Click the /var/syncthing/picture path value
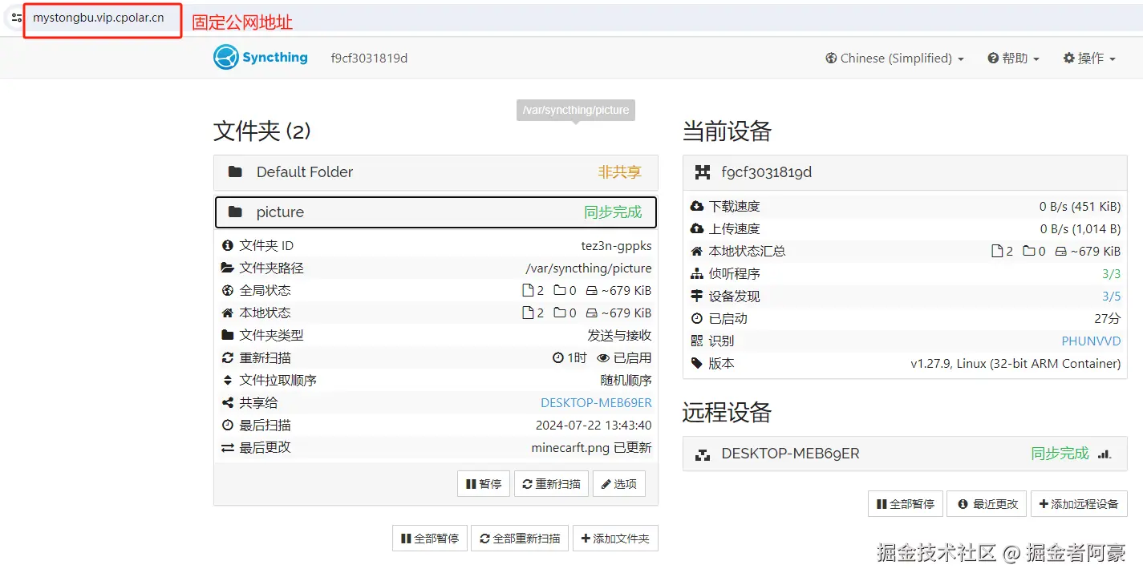1143x581 pixels. [x=589, y=268]
